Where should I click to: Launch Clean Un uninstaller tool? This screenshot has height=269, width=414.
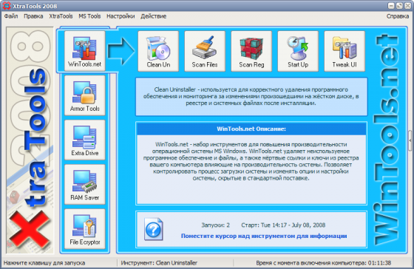158,51
